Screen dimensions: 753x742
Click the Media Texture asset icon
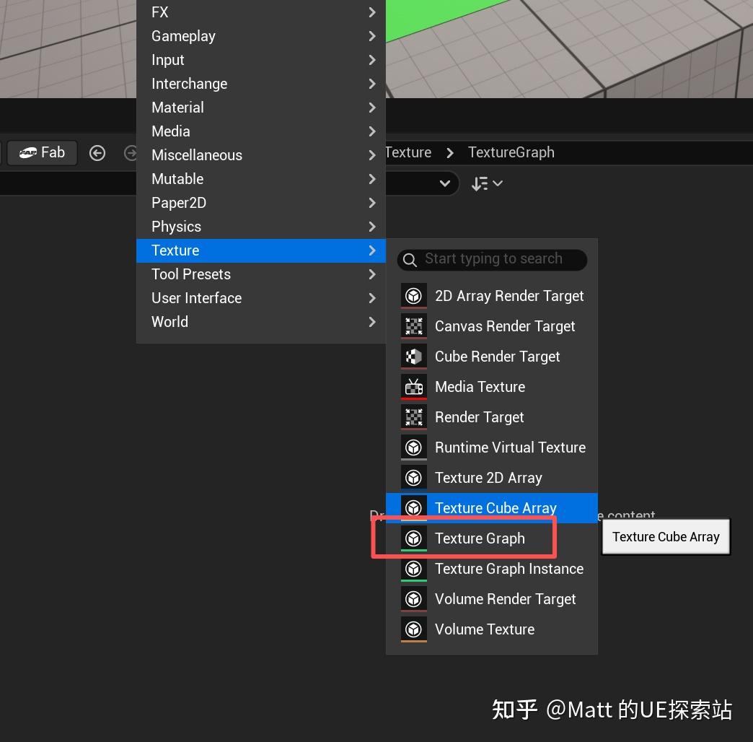pyautogui.click(x=413, y=386)
